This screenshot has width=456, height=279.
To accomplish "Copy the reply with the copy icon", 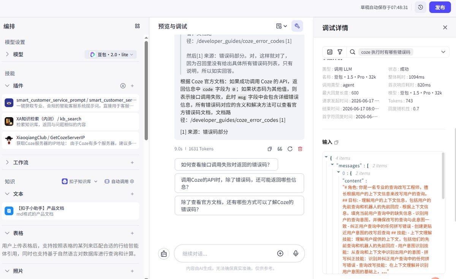I will 270,149.
